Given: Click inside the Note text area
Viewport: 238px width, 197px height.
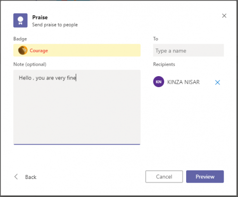Looking at the screenshot, I should tap(77, 107).
